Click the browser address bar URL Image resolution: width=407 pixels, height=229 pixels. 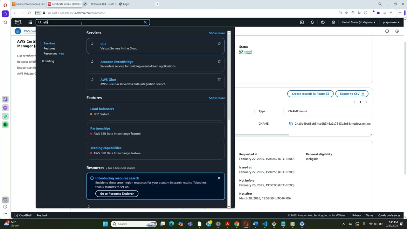point(76,13)
